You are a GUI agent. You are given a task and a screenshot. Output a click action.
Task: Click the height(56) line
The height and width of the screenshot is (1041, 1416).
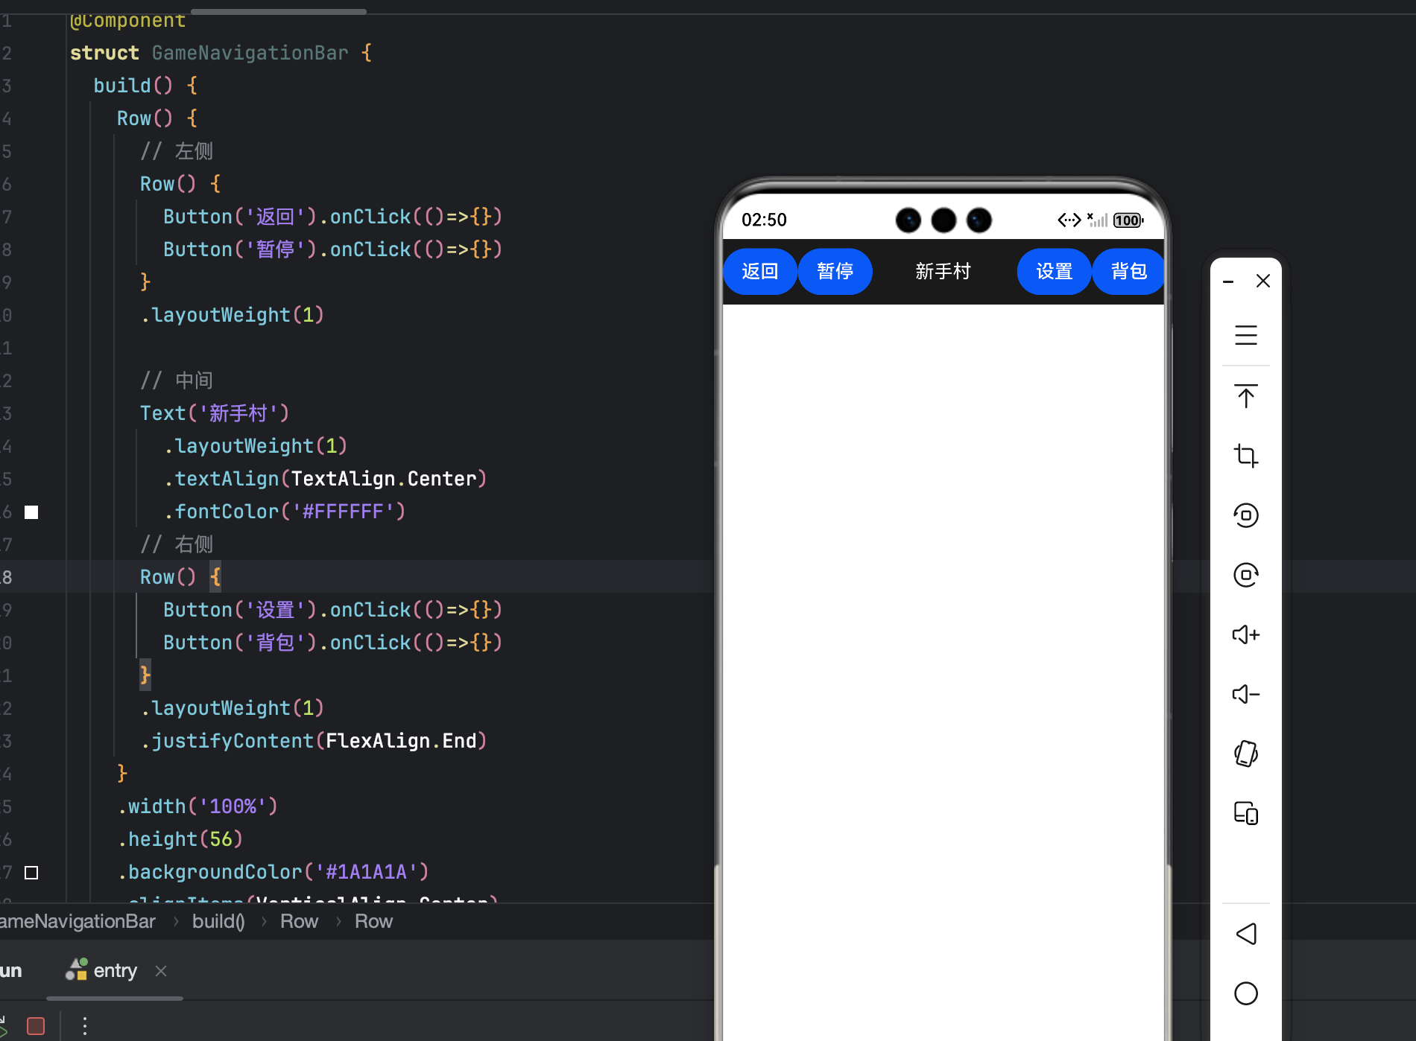(180, 839)
